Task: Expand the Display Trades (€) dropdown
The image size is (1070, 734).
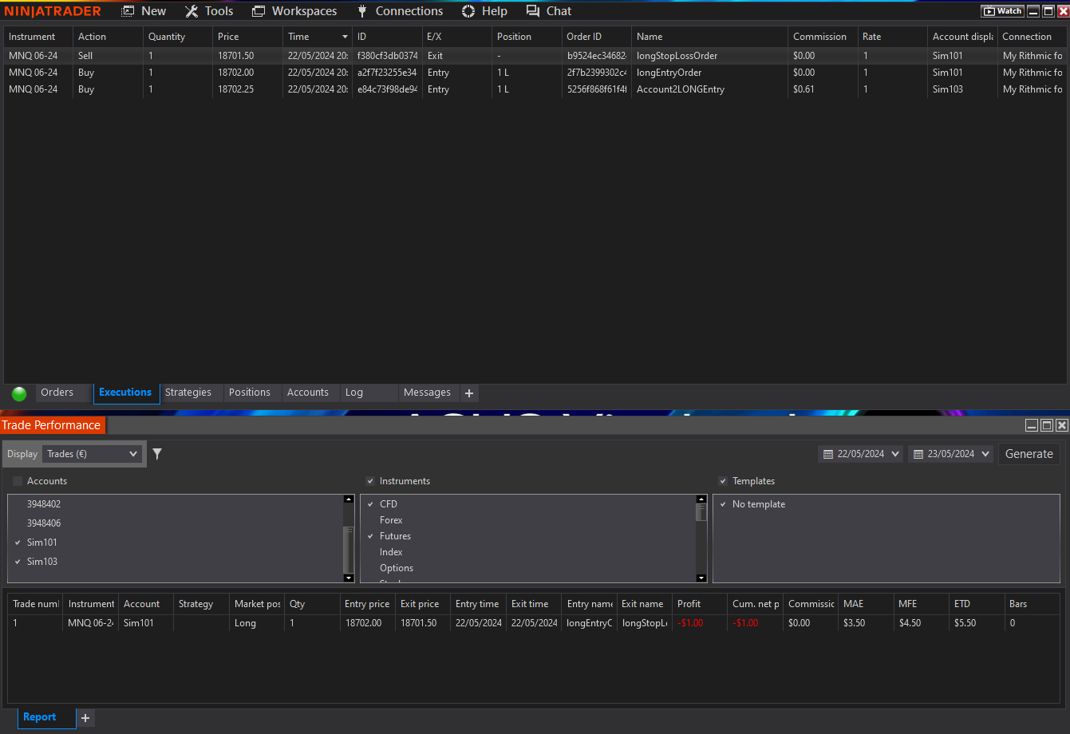Action: [92, 454]
